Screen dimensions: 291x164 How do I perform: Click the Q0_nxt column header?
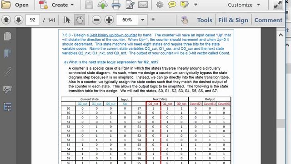[x=181, y=104]
